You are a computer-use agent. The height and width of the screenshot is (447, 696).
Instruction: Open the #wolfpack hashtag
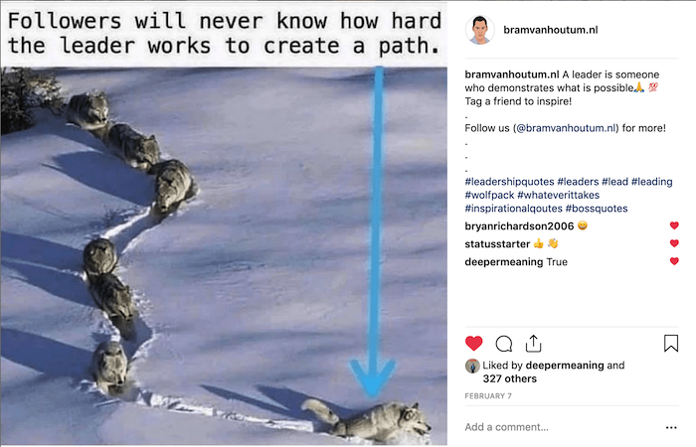489,195
